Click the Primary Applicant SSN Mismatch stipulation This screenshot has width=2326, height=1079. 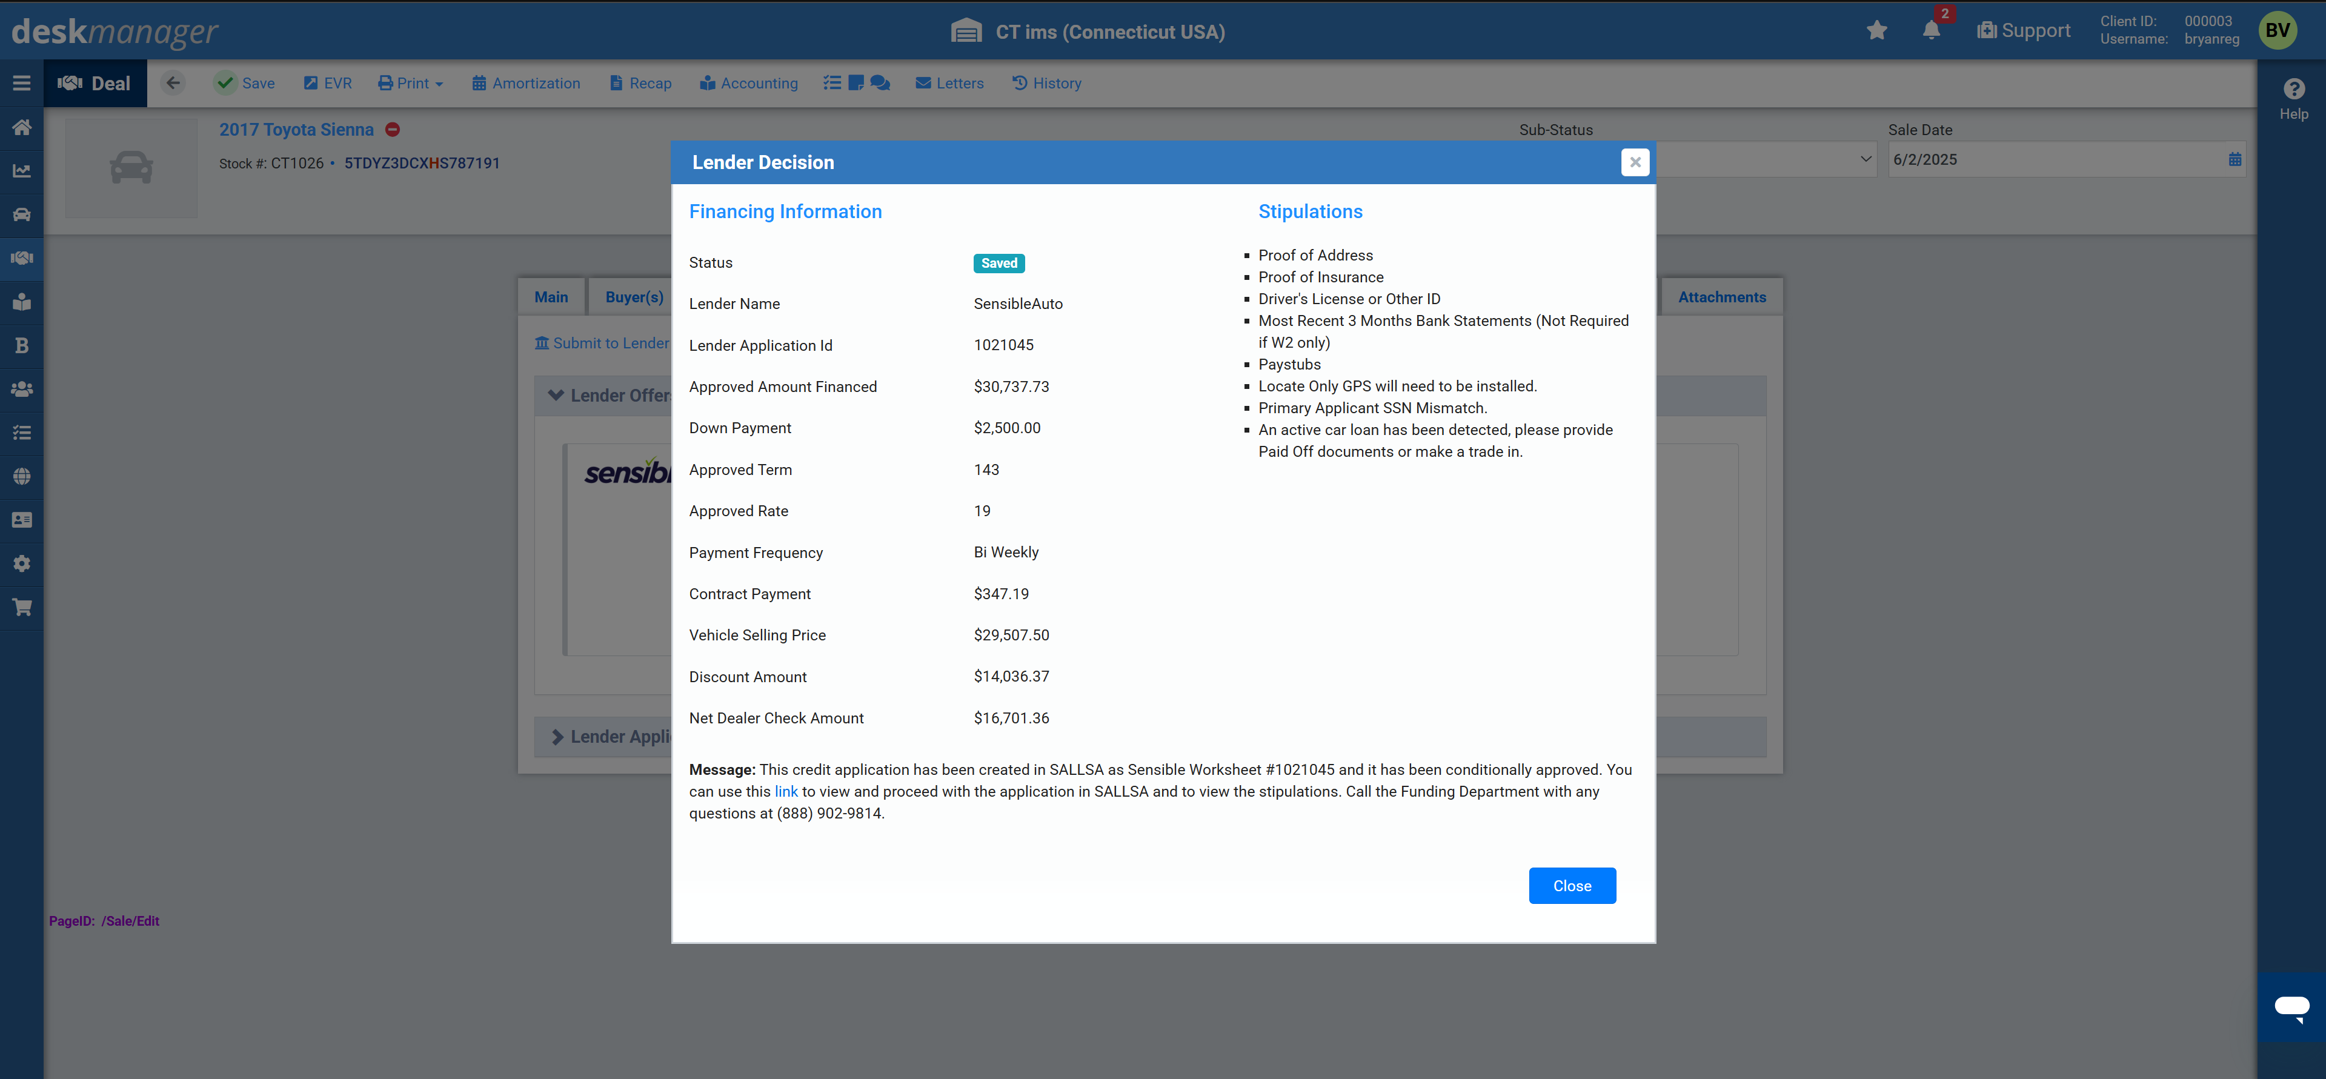[1372, 408]
